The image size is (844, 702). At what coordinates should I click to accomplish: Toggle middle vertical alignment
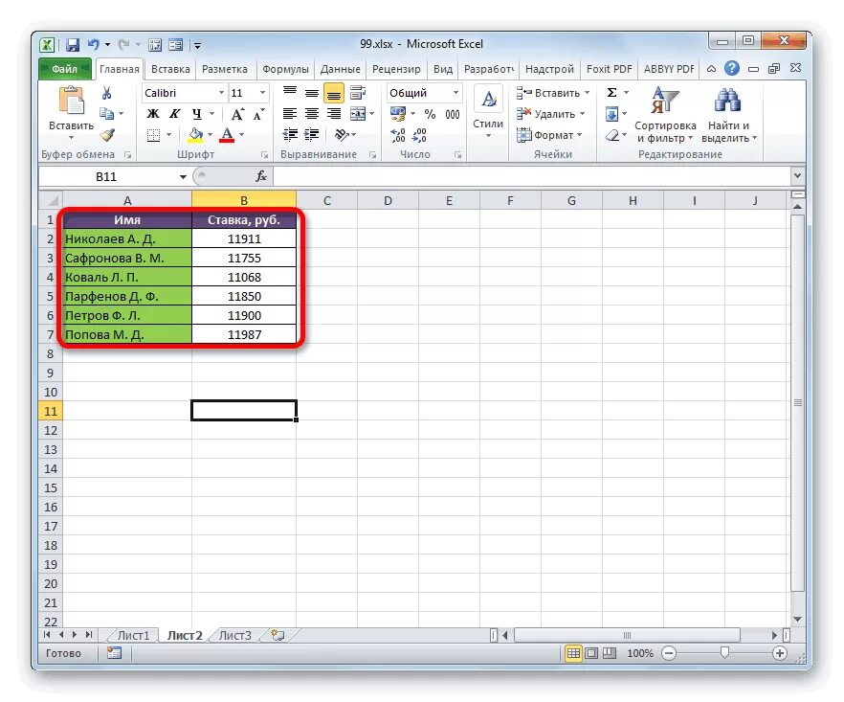[x=312, y=93]
